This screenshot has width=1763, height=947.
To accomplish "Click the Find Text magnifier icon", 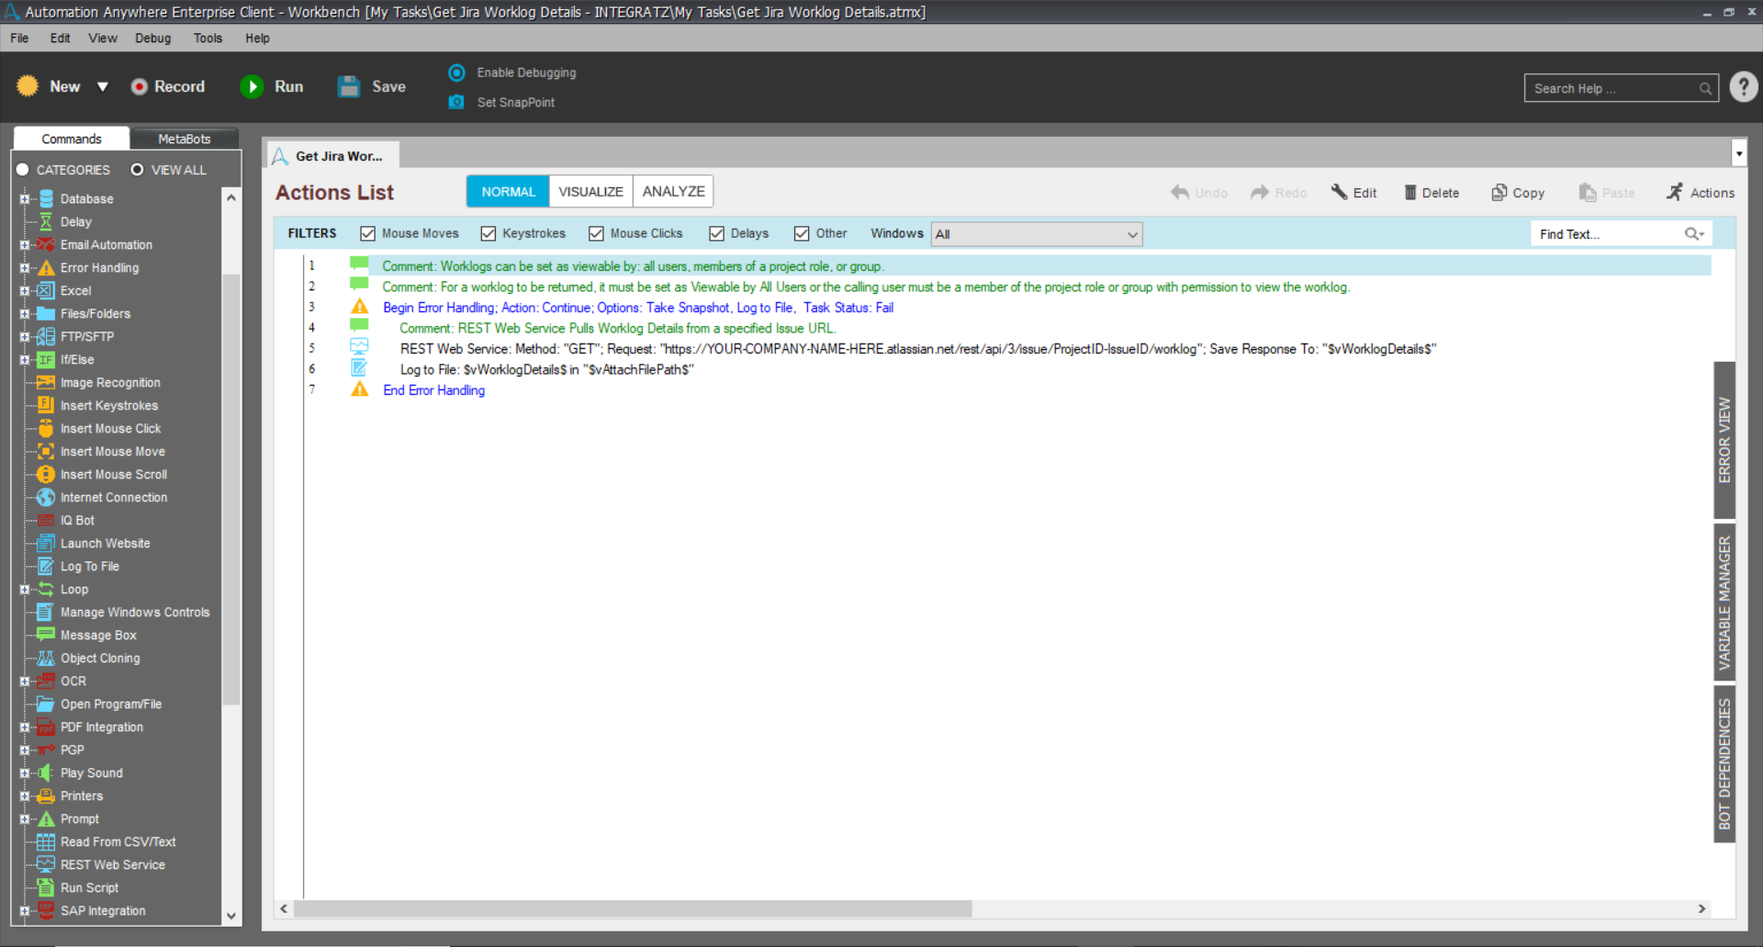I will pos(1693,234).
